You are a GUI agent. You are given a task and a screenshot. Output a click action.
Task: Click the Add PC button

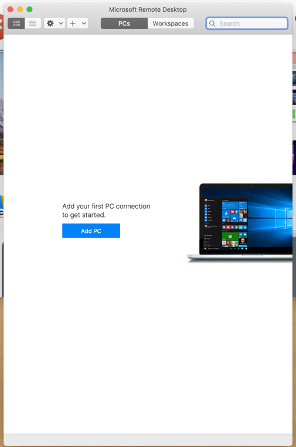[x=91, y=231]
